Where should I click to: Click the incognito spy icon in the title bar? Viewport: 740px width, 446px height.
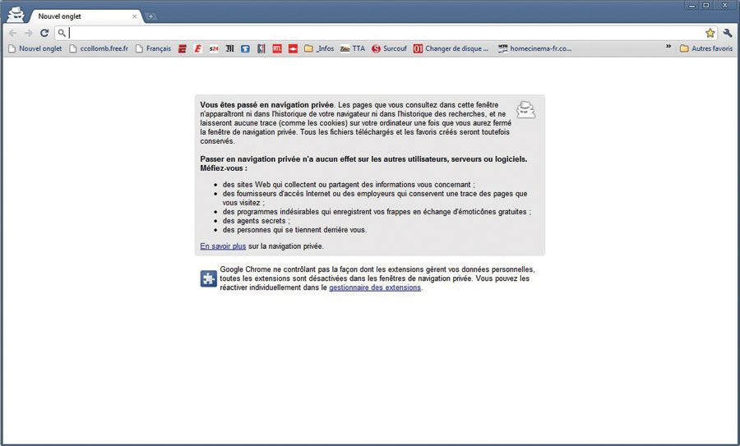click(16, 14)
